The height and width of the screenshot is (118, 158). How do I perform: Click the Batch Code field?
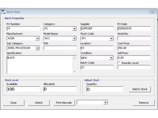tap(97, 67)
